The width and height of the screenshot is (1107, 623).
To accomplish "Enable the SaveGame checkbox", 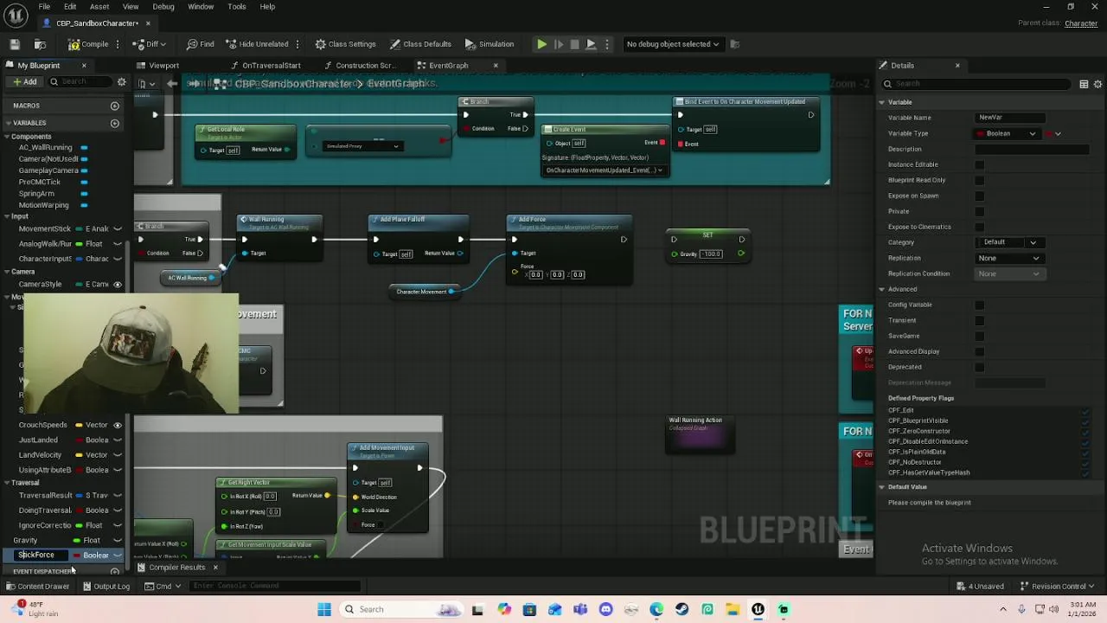I will [x=979, y=336].
